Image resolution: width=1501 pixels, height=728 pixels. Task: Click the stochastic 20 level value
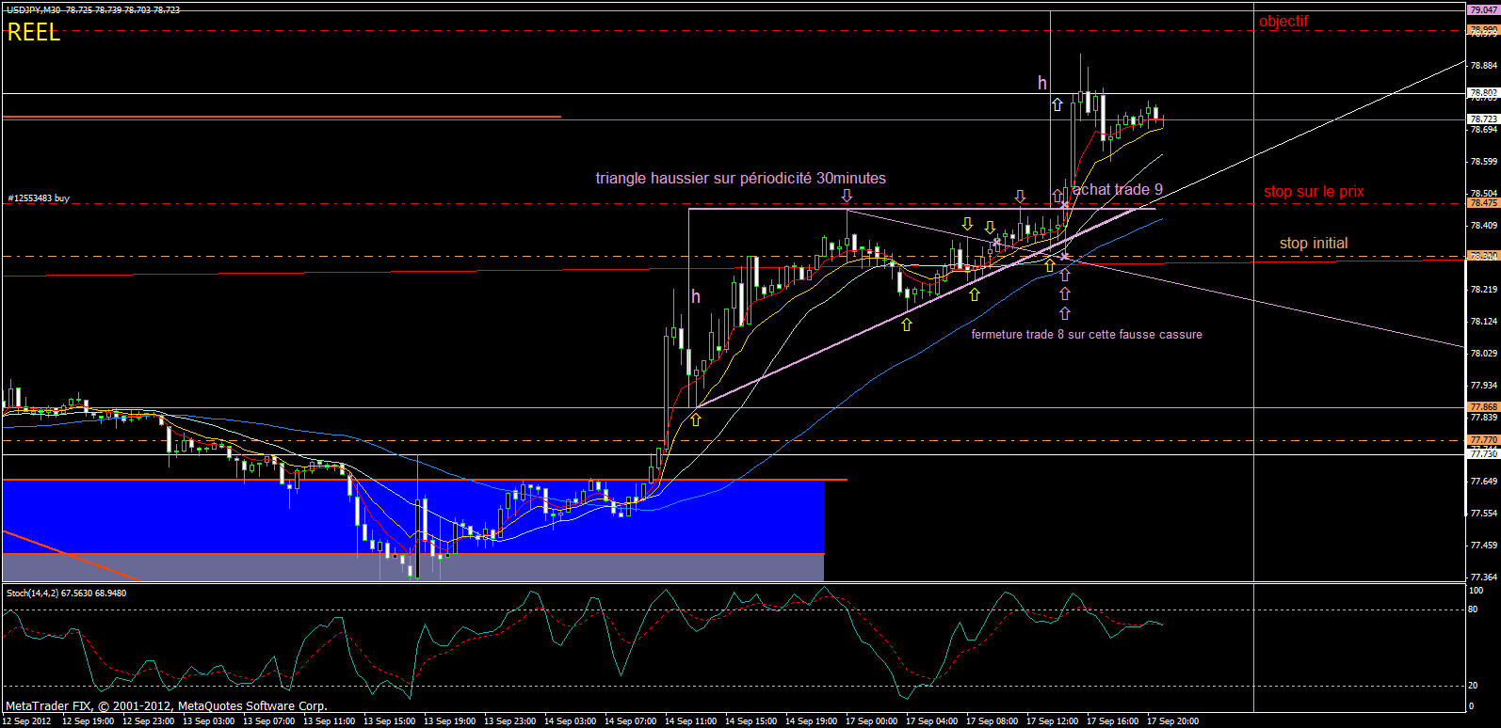[1474, 686]
